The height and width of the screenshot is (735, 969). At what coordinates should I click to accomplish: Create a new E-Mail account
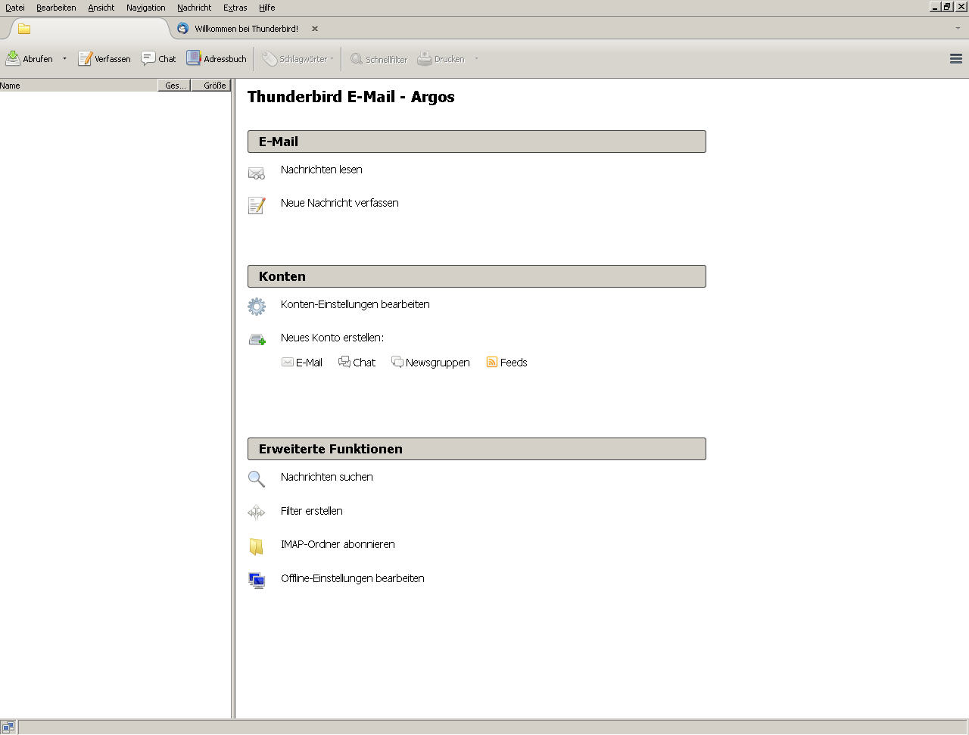coord(302,363)
